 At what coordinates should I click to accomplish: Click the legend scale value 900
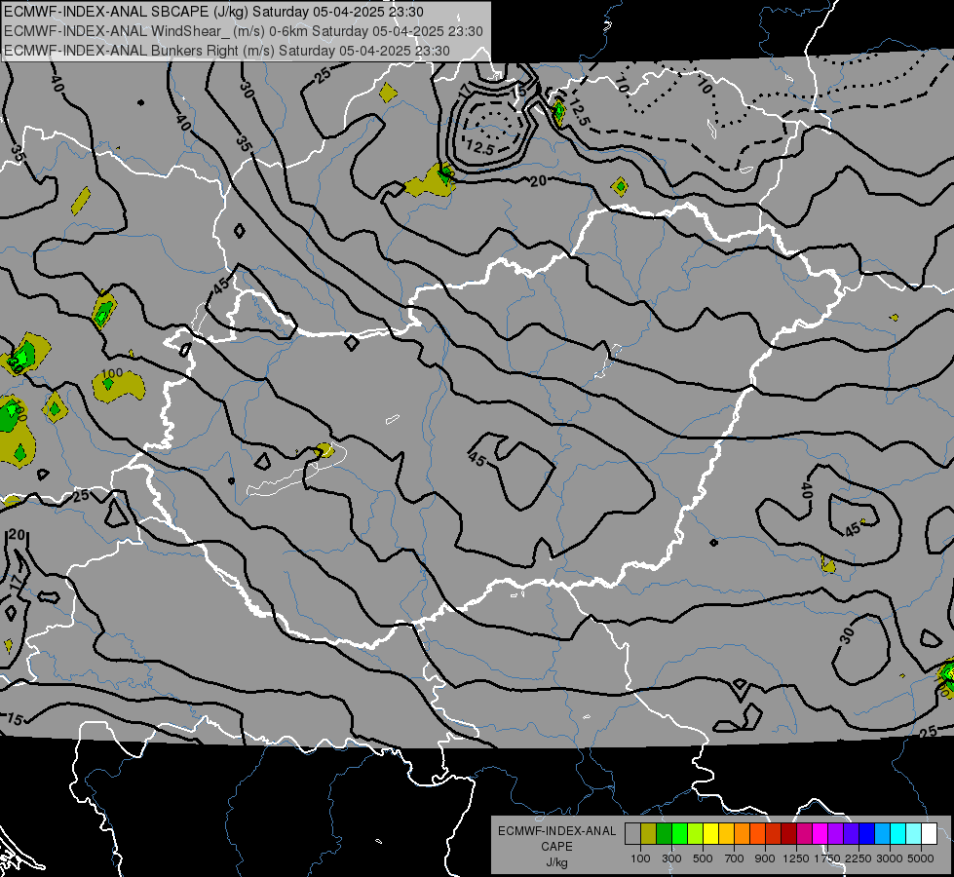[x=765, y=858]
